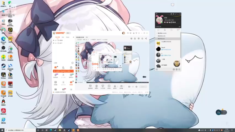The width and height of the screenshot is (235, 132).
Task: Expand first YY contact group
Action: click(157, 33)
